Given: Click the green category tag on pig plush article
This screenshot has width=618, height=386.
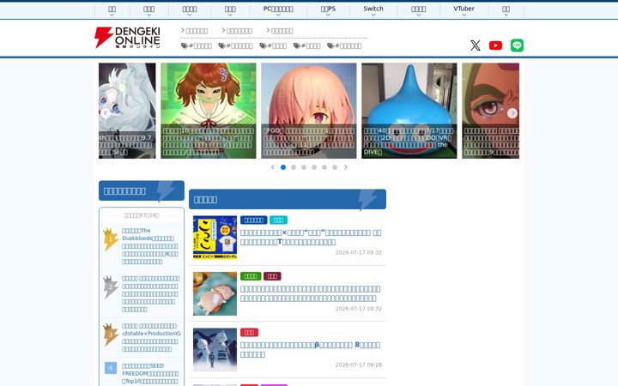Looking at the screenshot, I should pyautogui.click(x=251, y=276).
